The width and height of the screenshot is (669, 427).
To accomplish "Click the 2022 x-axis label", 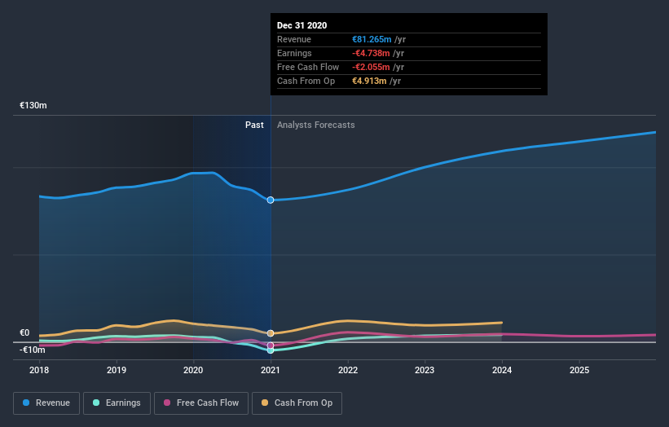I will click(348, 370).
